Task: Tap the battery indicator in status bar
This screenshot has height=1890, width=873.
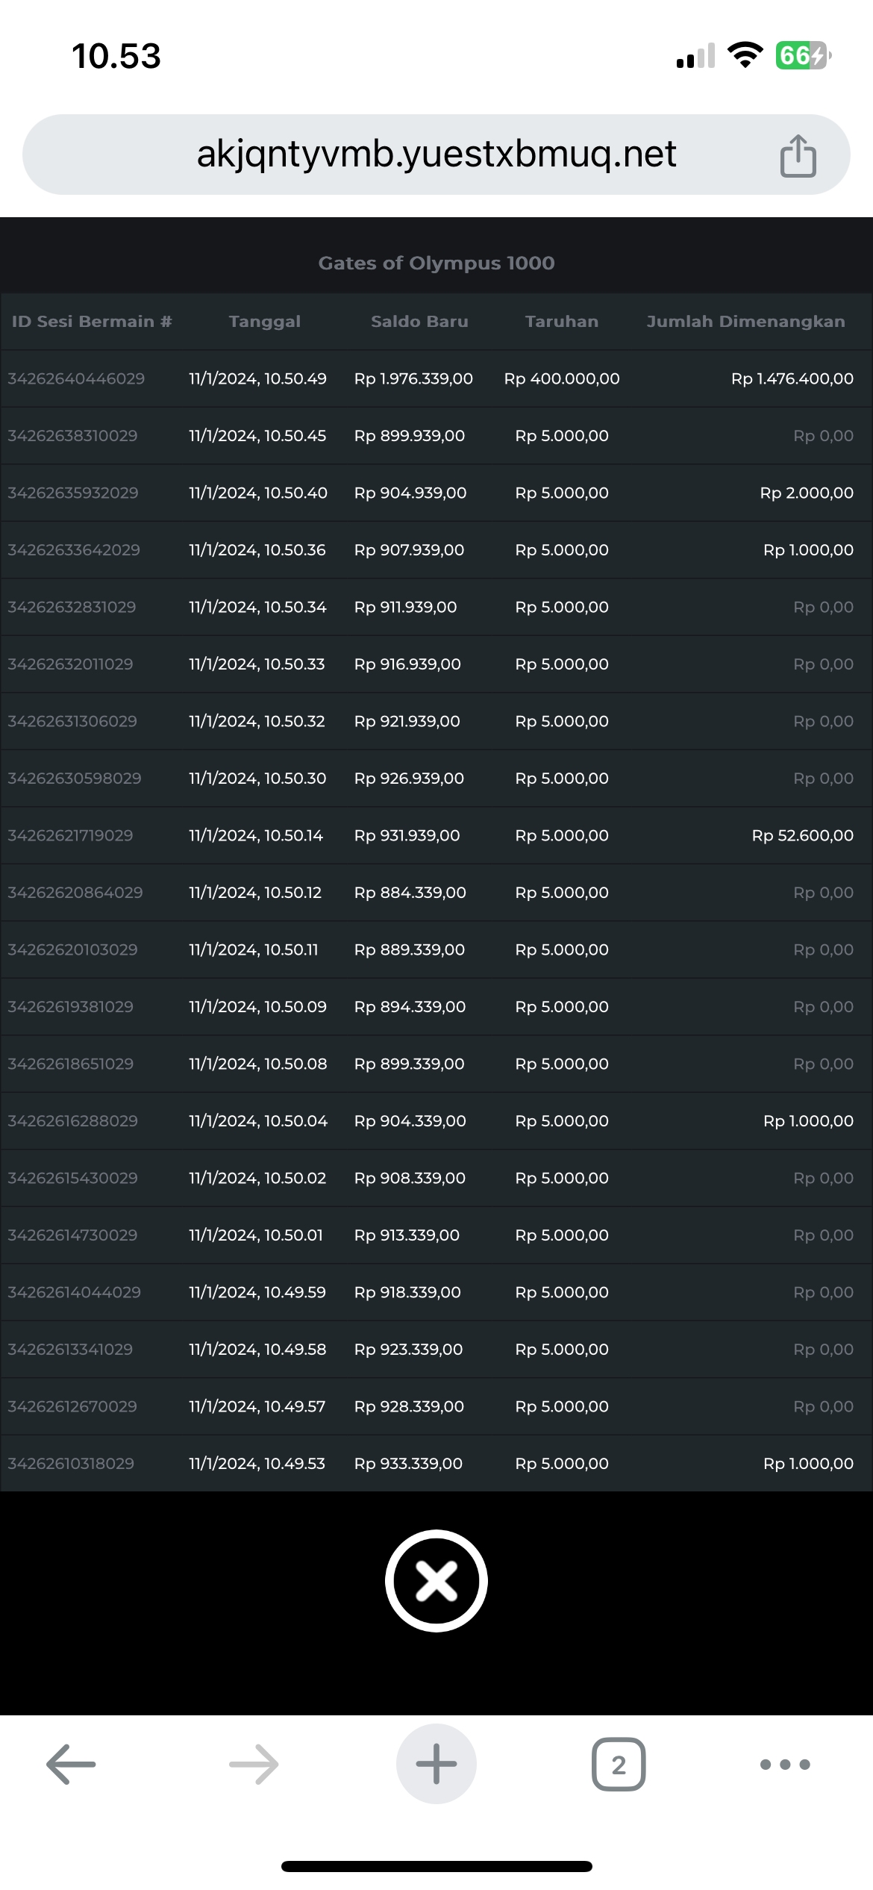Action: tap(803, 56)
